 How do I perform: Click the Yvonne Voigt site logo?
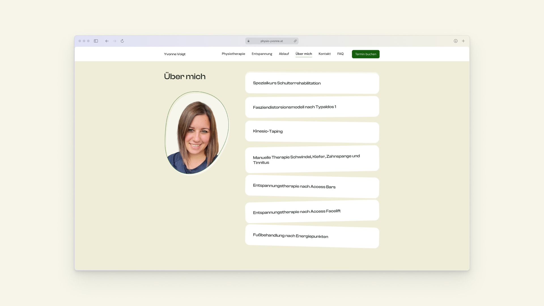click(x=175, y=54)
